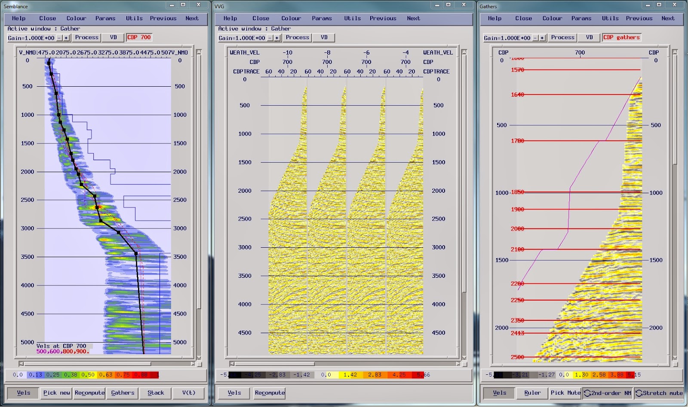Click the VD icon in the Semblance window
The height and width of the screenshot is (407, 688).
tap(113, 37)
